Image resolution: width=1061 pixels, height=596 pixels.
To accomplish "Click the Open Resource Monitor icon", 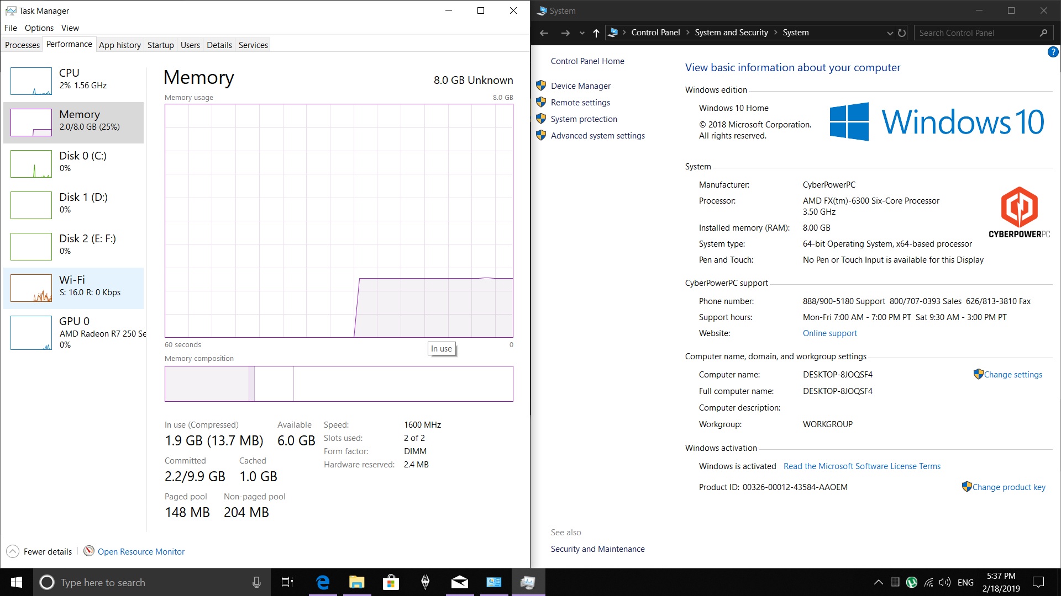I will [88, 551].
